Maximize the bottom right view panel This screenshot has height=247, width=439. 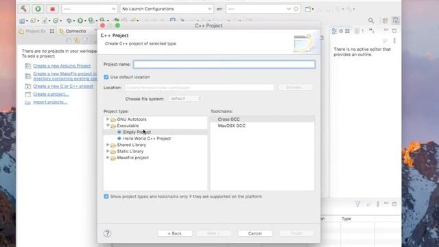[x=394, y=204]
